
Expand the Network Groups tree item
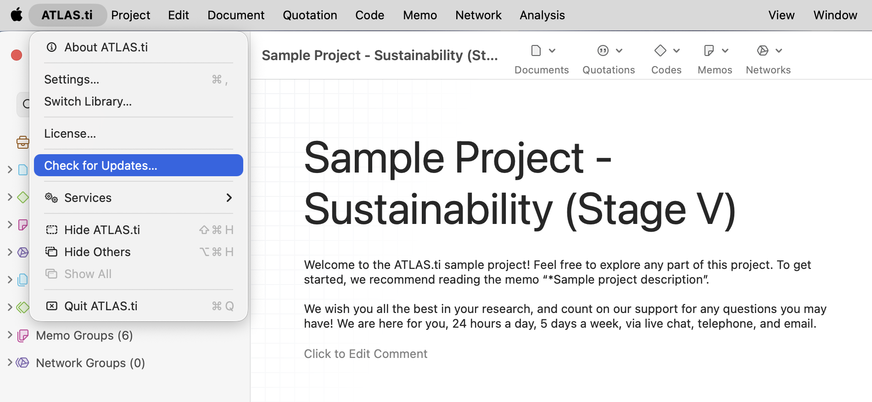coord(10,363)
